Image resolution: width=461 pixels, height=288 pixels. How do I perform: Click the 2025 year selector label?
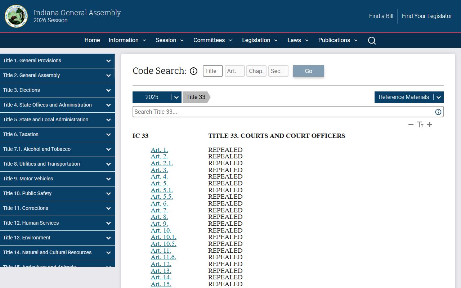152,97
